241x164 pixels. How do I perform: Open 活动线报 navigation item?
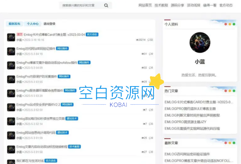194,5
